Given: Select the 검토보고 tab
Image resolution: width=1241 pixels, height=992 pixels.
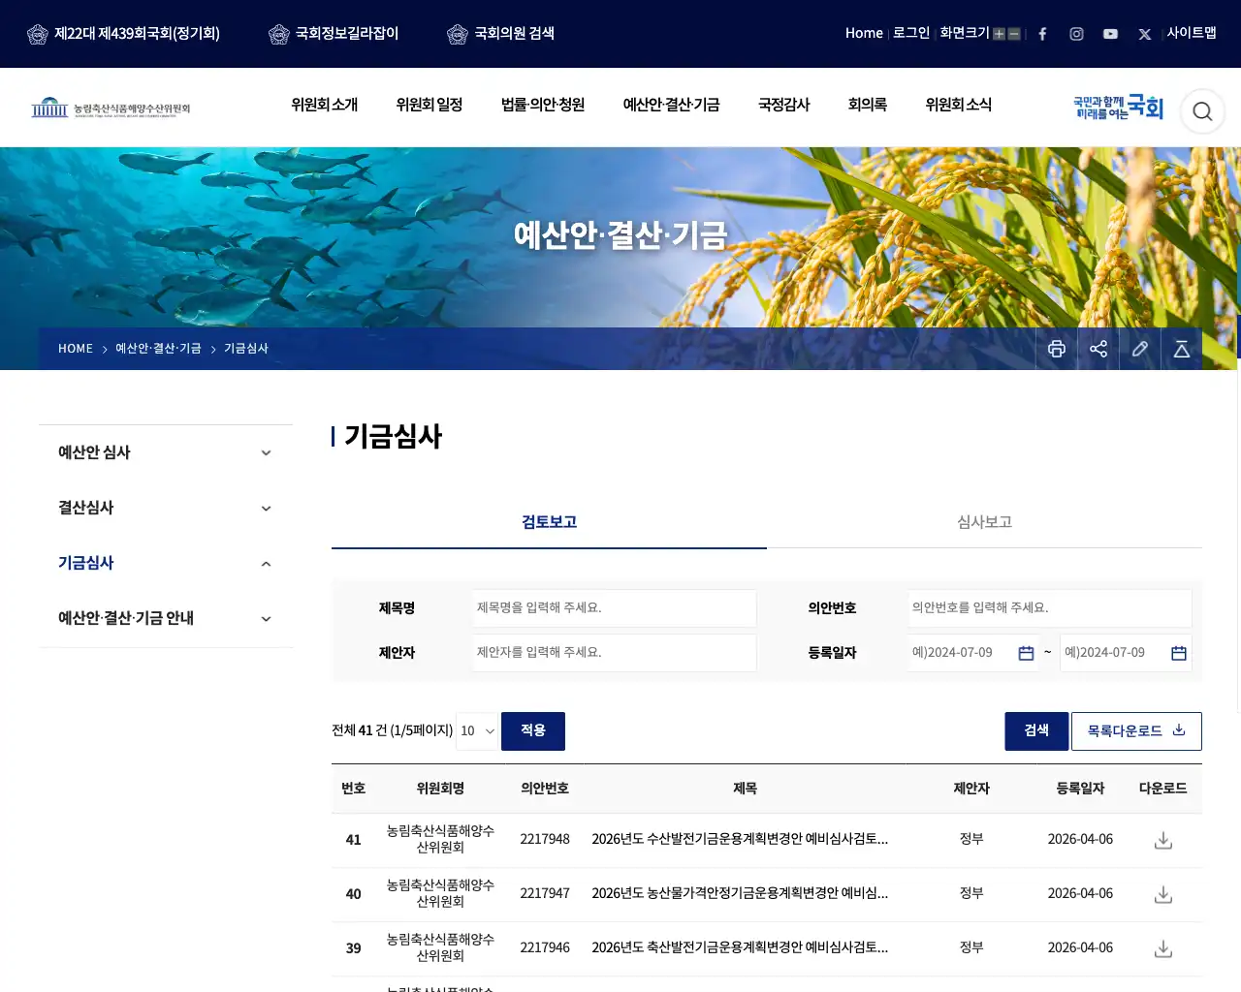Looking at the screenshot, I should click(549, 522).
